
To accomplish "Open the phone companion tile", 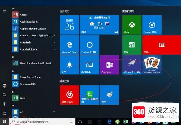I will click(90, 65).
